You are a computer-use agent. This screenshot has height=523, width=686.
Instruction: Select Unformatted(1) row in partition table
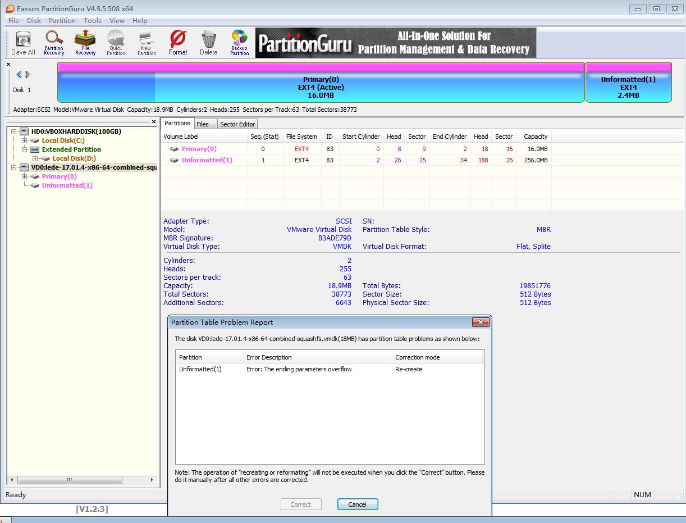pyautogui.click(x=356, y=160)
